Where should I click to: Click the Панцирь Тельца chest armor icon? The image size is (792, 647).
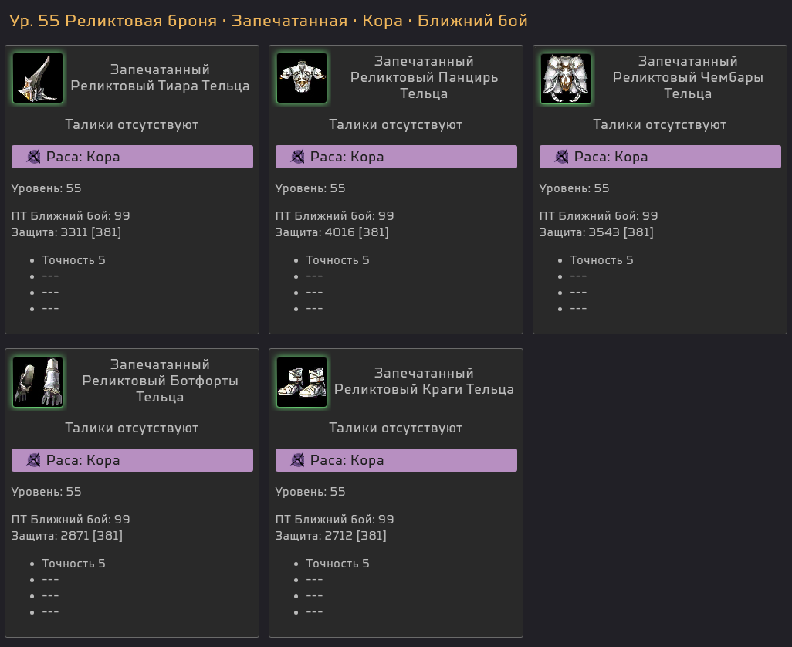tap(302, 78)
